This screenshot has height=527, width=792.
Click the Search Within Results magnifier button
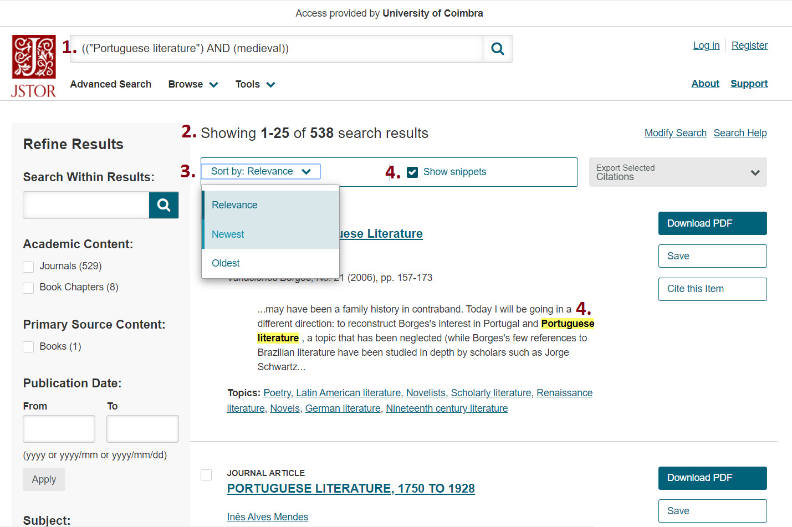click(163, 205)
